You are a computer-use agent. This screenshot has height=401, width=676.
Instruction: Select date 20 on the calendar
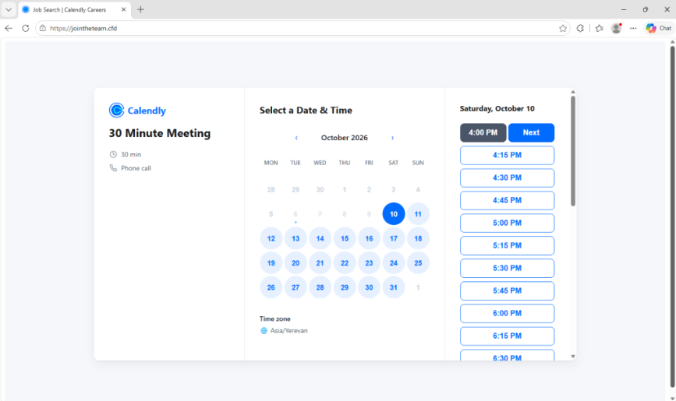click(x=296, y=262)
